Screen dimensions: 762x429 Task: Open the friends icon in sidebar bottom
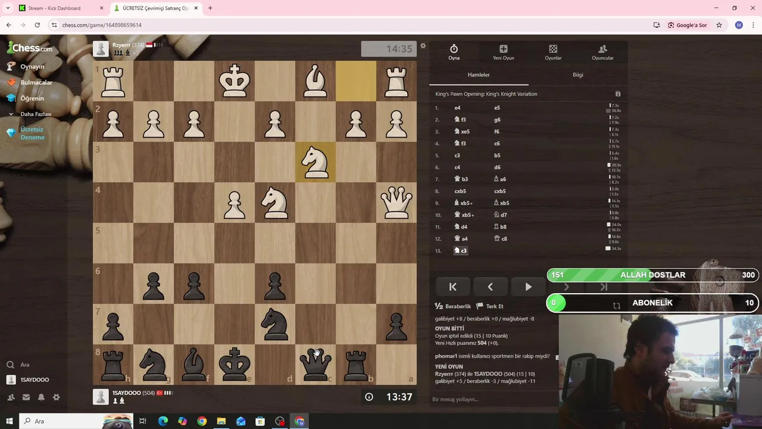tap(11, 397)
